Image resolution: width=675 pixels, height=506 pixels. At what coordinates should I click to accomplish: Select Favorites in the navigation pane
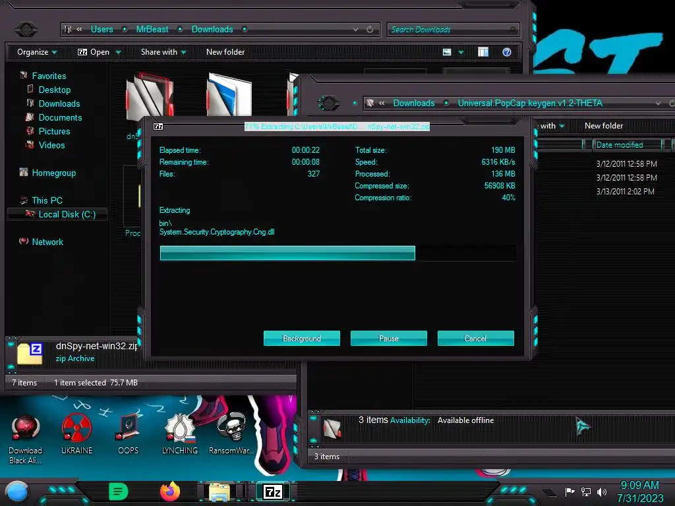[x=49, y=76]
